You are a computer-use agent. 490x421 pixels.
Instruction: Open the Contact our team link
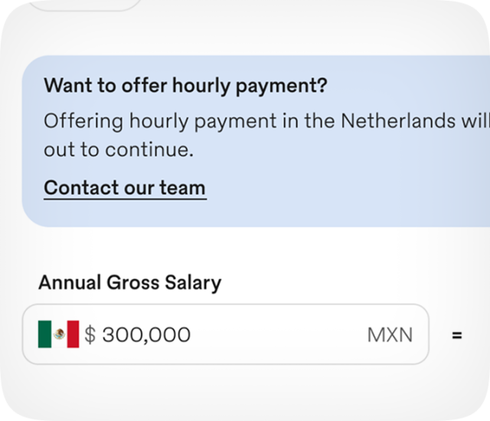pos(125,188)
